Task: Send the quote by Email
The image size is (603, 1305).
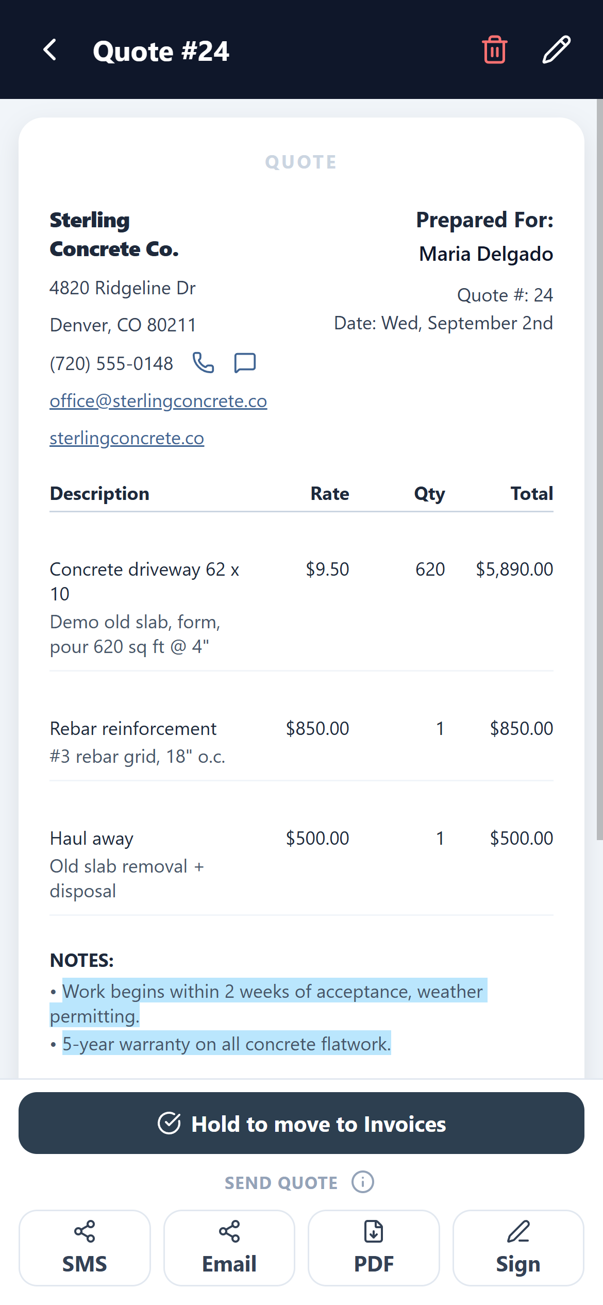Action: coord(229,1248)
